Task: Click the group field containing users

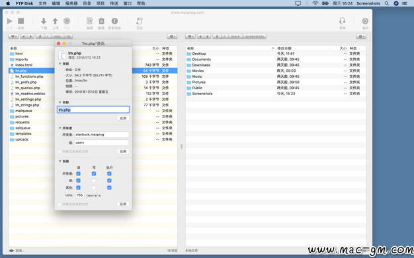Action: (x=102, y=143)
